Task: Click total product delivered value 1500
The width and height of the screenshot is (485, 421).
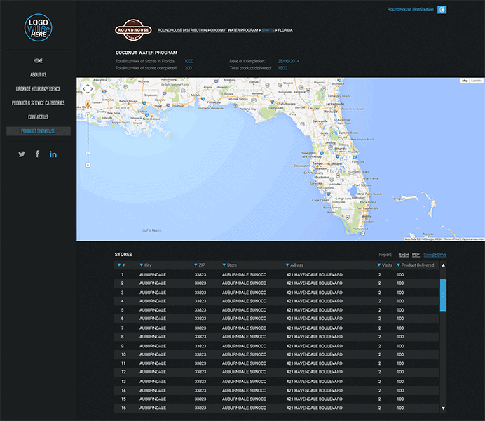Action: [282, 68]
